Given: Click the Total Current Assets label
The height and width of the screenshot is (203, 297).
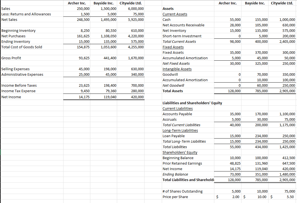Looking at the screenshot, I should [179, 42].
